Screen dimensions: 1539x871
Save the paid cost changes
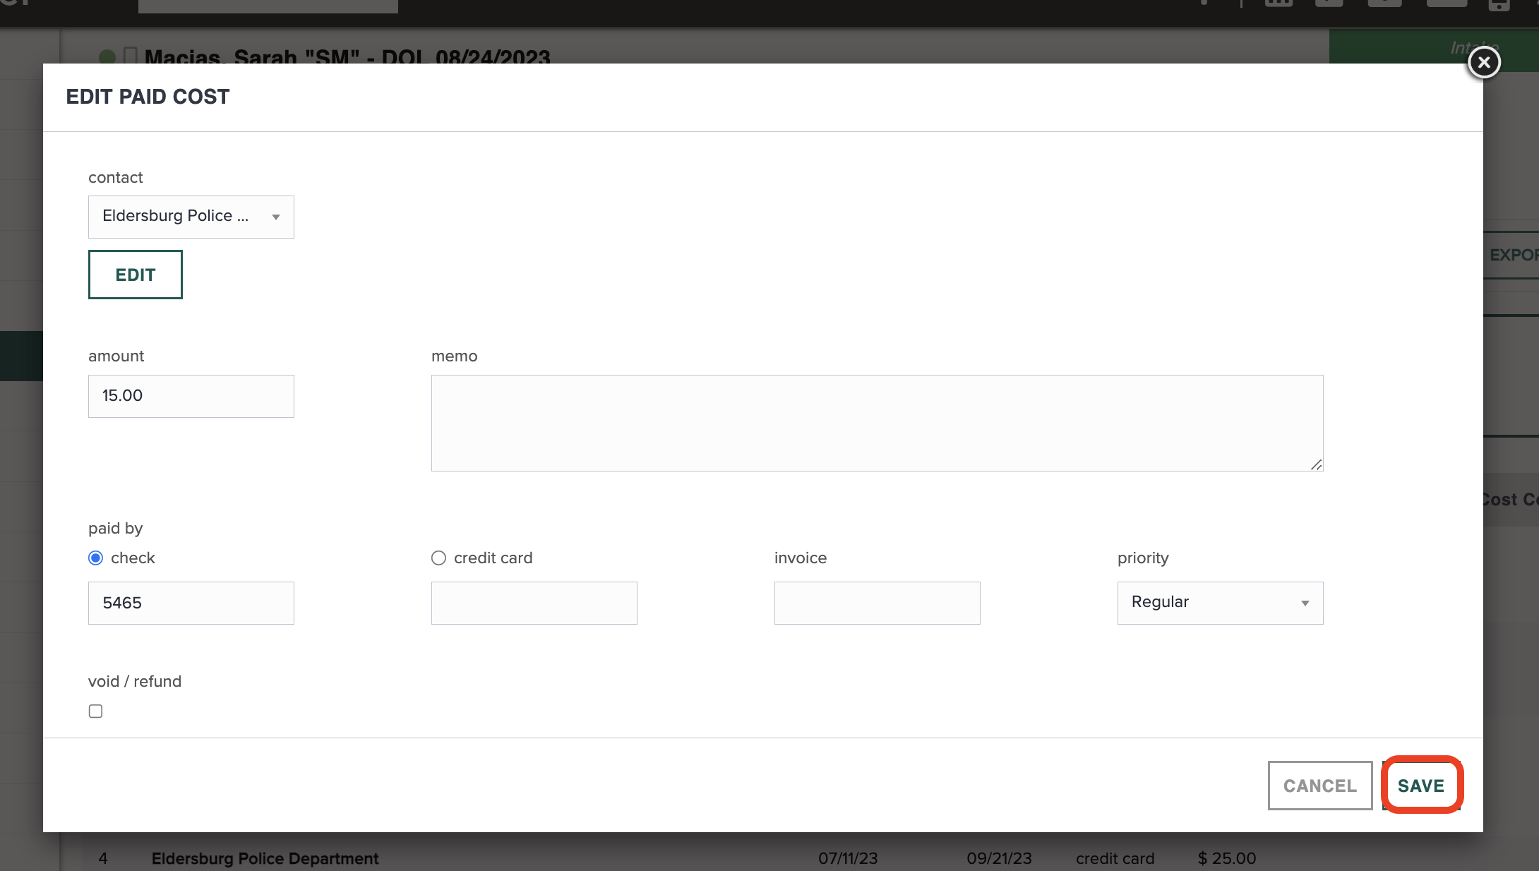(1421, 786)
